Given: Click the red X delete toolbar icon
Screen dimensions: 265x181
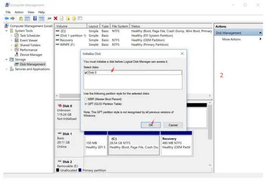Looking at the screenshot, I should (x=55, y=18).
